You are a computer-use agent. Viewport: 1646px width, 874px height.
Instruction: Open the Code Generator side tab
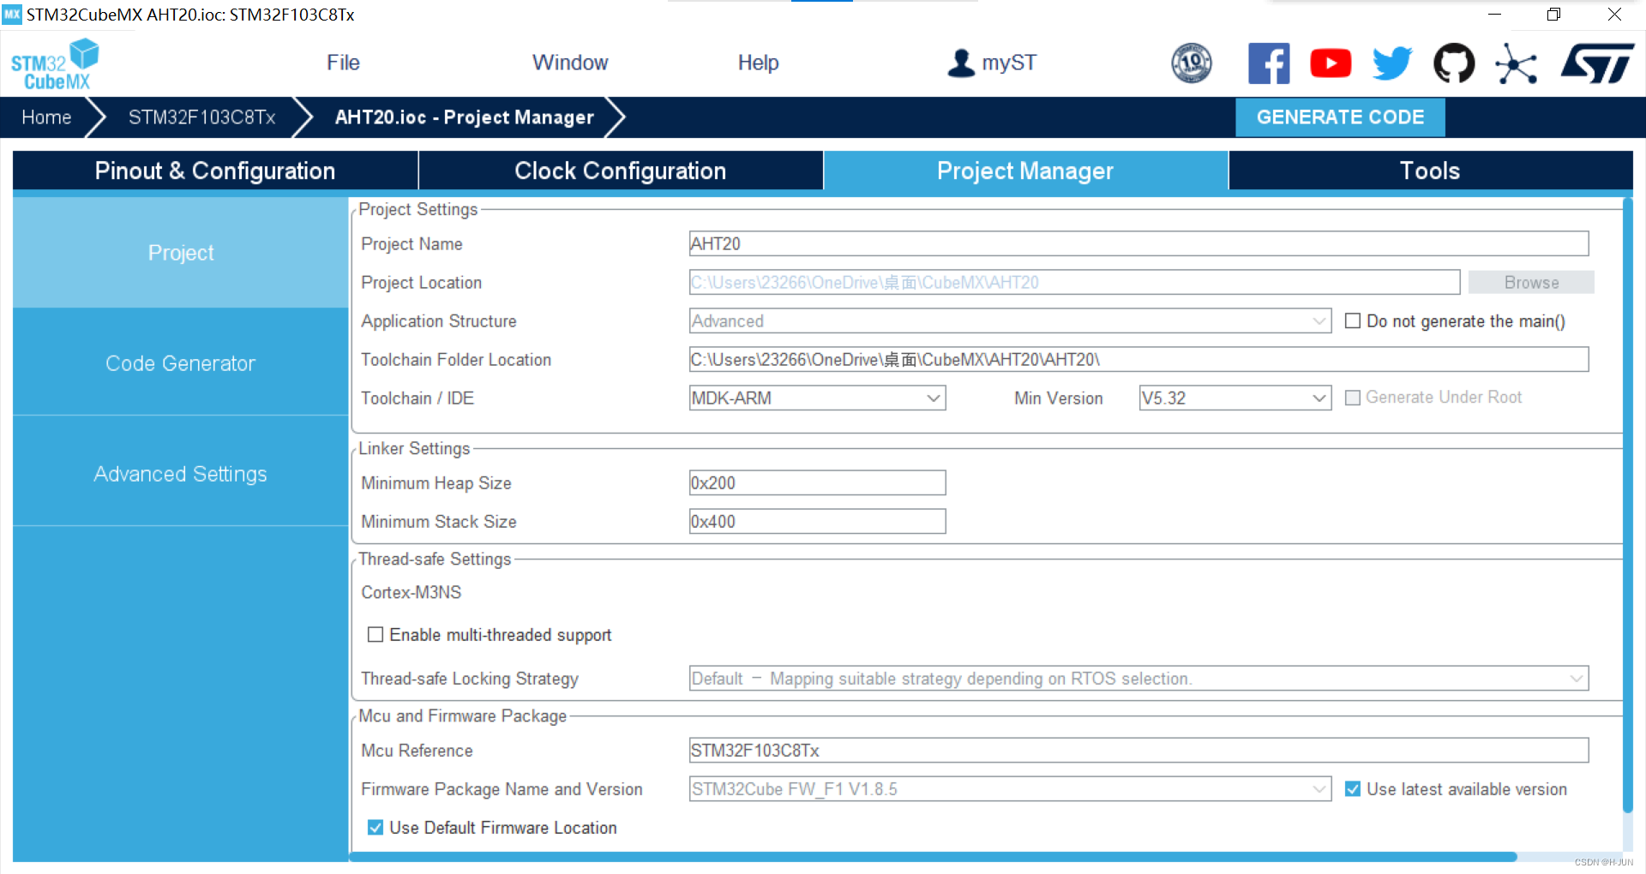point(181,363)
